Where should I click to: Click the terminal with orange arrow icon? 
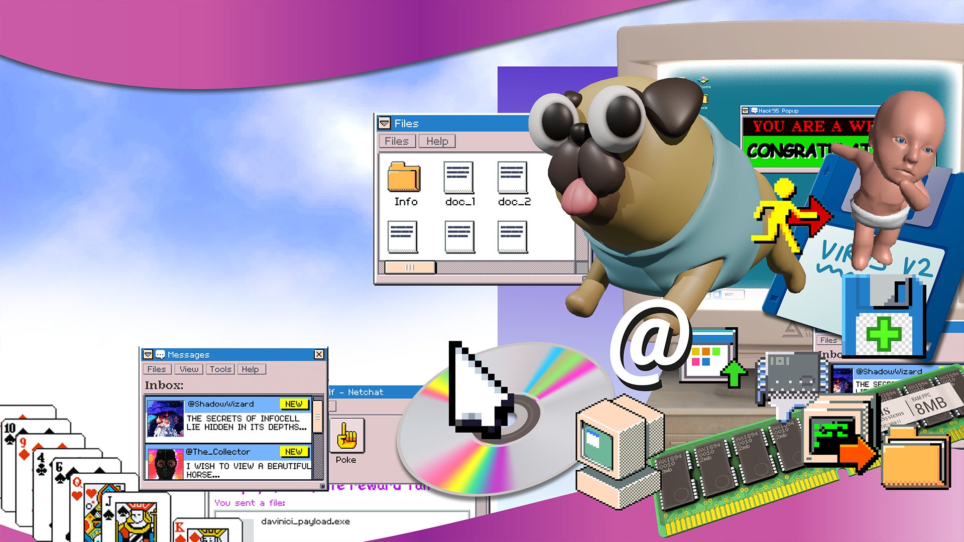(838, 436)
